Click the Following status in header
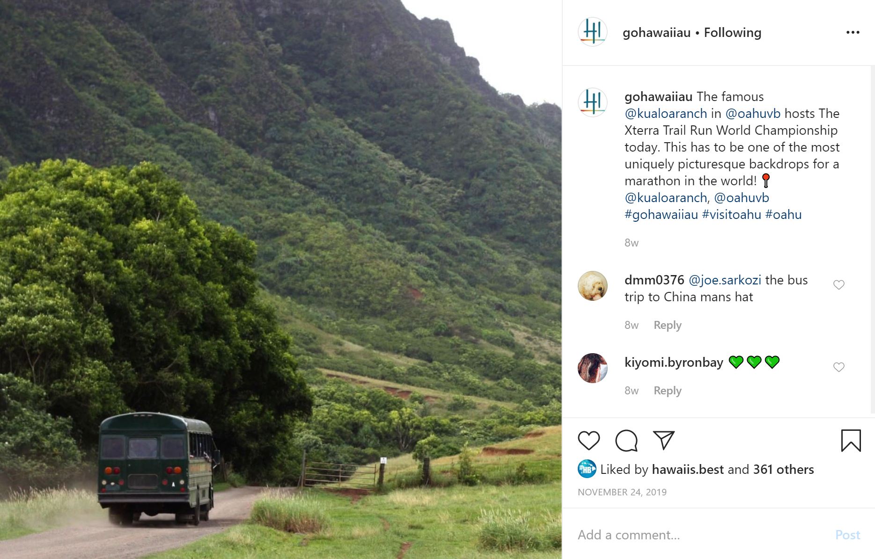Viewport: 875px width, 559px height. (x=733, y=33)
